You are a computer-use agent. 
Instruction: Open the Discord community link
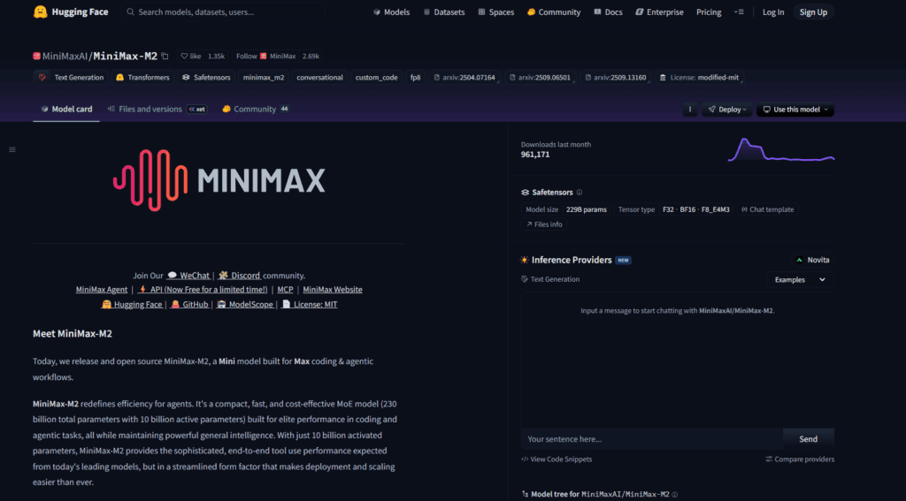[239, 276]
